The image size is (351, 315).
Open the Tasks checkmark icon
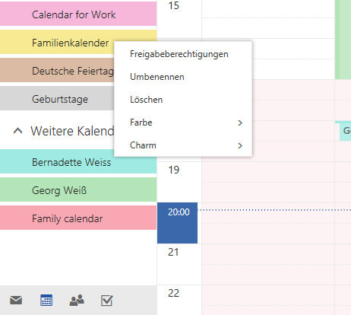106,301
